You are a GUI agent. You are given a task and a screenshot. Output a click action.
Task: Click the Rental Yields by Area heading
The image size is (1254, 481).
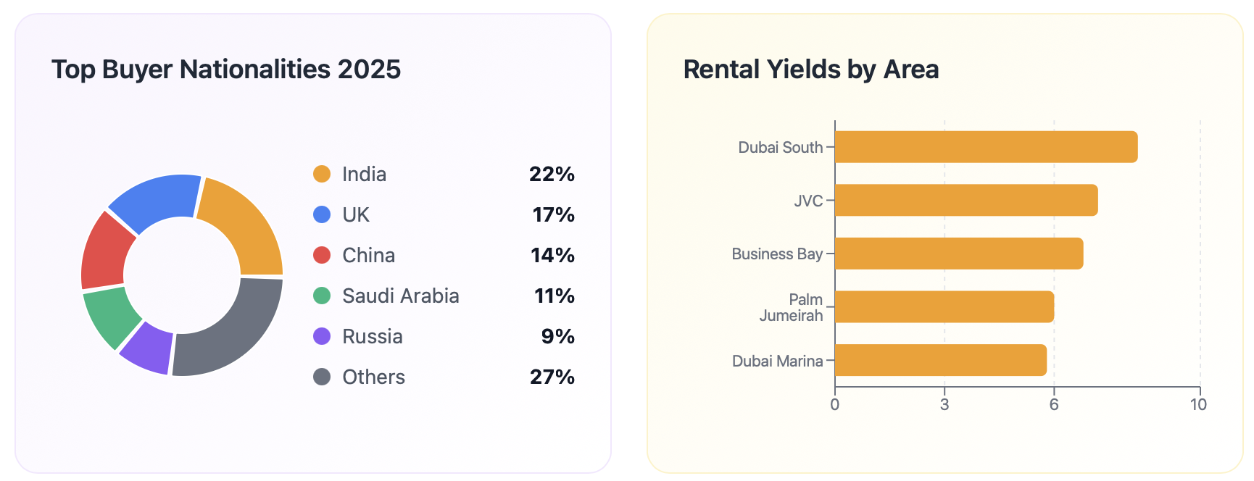(x=811, y=70)
